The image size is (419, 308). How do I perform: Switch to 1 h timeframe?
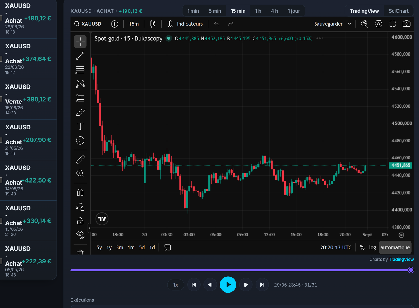[258, 11]
